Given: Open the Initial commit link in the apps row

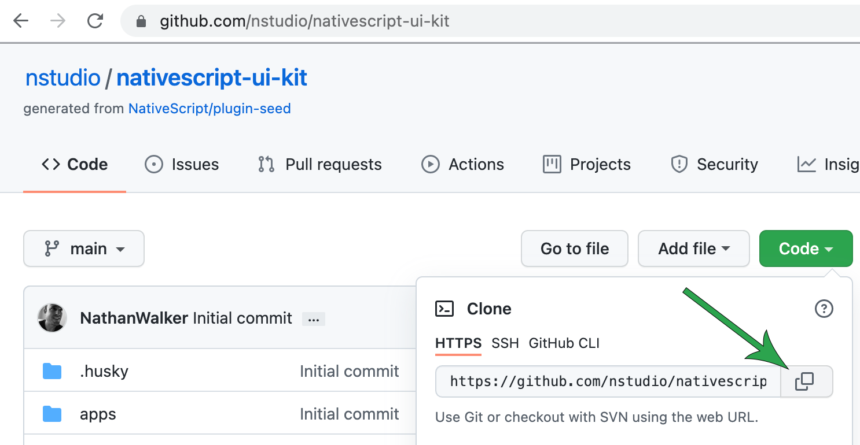Looking at the screenshot, I should point(350,414).
